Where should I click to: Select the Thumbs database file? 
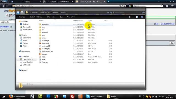coord(45,62)
